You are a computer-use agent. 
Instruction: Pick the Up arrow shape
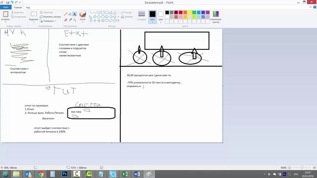coord(114,17)
